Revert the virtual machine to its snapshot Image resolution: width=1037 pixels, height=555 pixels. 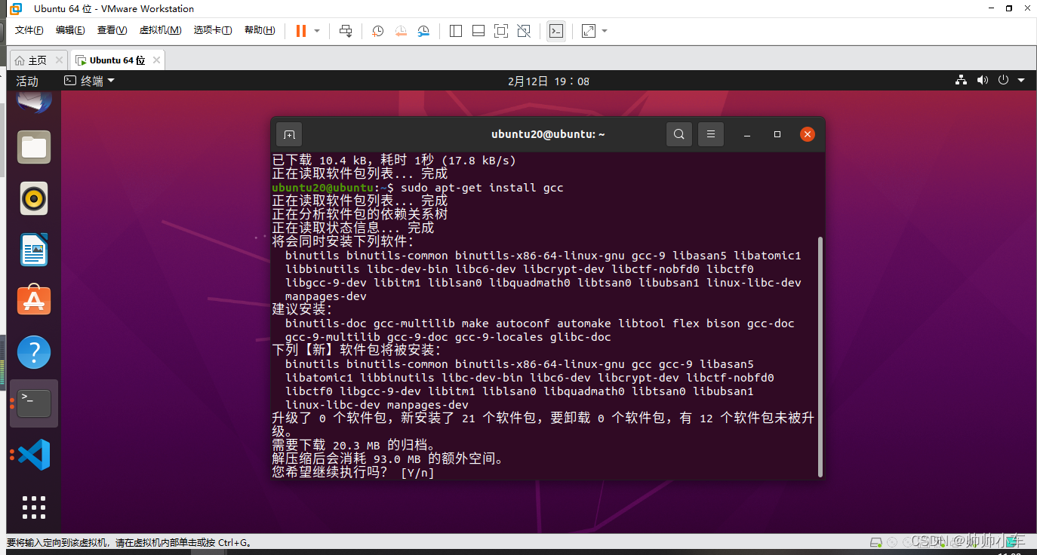point(401,31)
